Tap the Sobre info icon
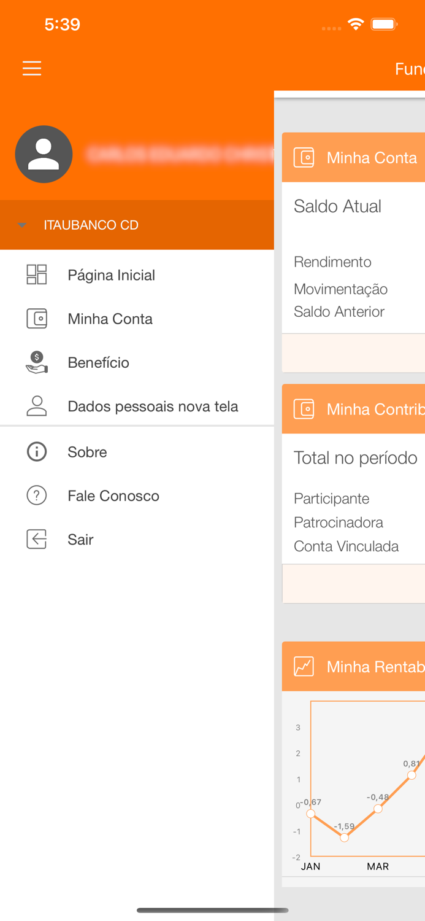The height and width of the screenshot is (921, 425). pyautogui.click(x=36, y=452)
